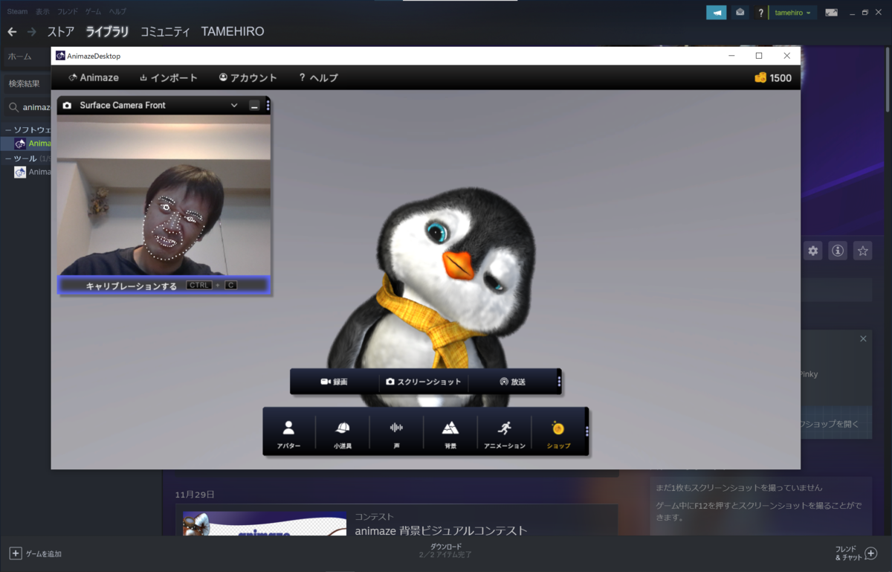The height and width of the screenshot is (572, 892).
Task: Start recording with 録画 button
Action: (x=334, y=382)
